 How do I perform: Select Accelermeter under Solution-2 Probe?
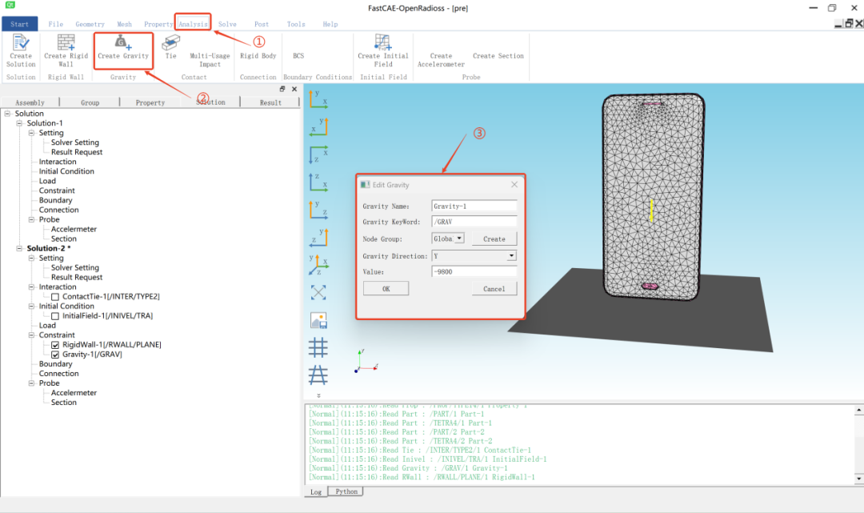click(x=74, y=393)
